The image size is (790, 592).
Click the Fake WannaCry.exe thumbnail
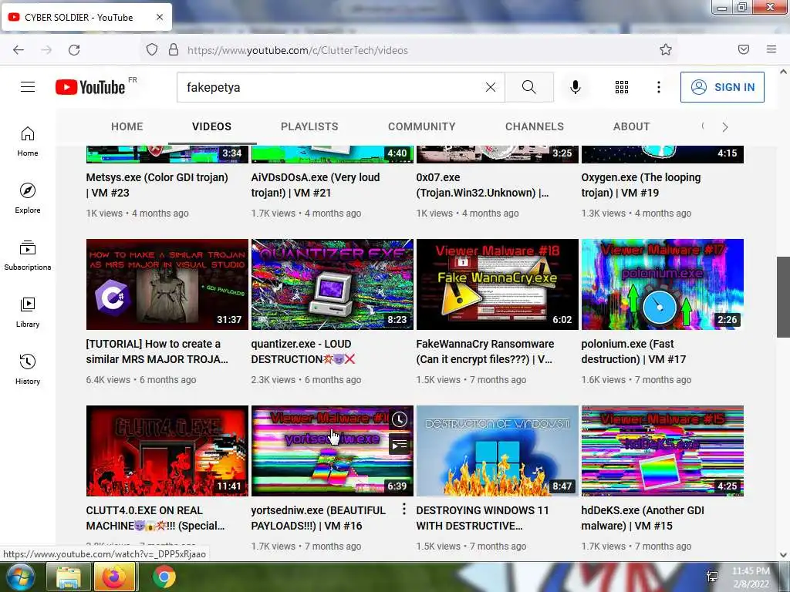498,284
